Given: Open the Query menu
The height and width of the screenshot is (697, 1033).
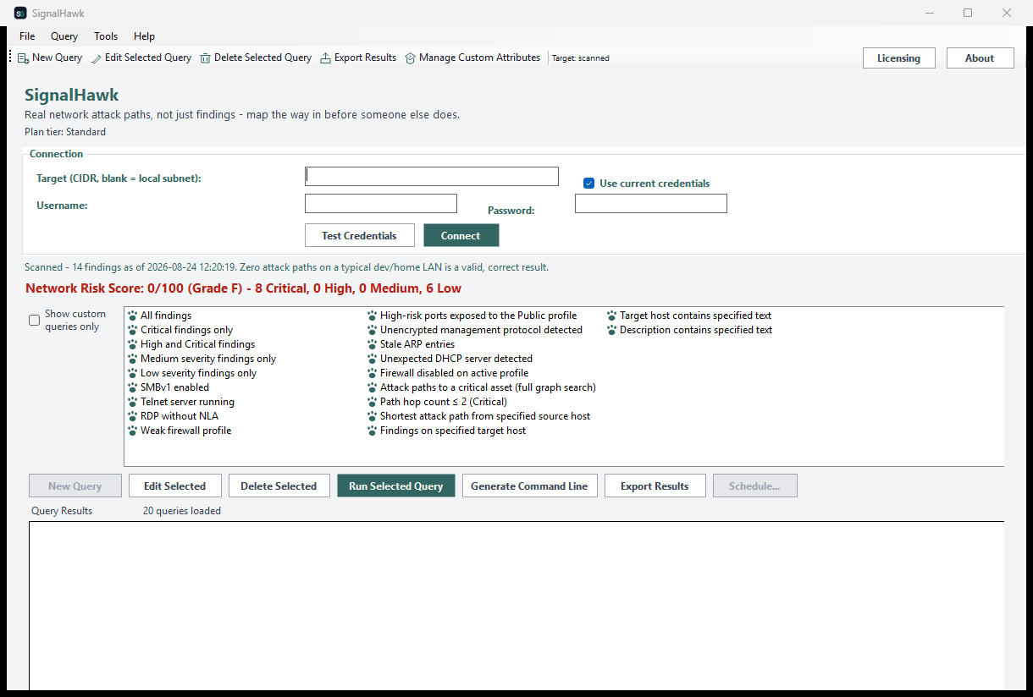Looking at the screenshot, I should pyautogui.click(x=64, y=36).
